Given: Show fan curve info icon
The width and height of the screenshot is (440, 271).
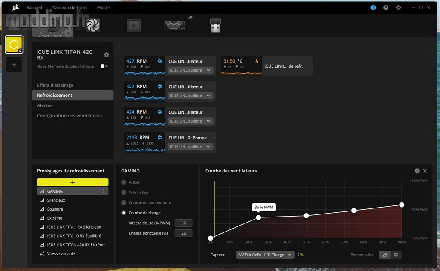Looking at the screenshot, I should point(417,171).
